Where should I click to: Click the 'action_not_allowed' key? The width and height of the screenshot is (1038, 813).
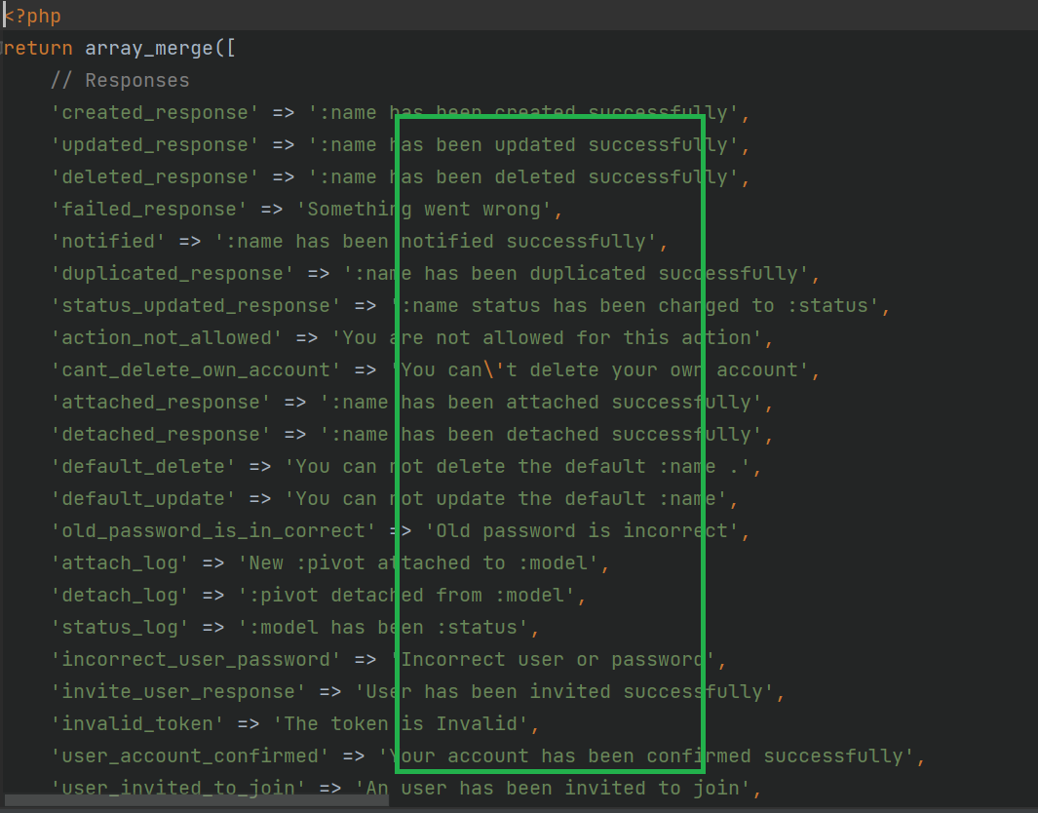click(167, 338)
